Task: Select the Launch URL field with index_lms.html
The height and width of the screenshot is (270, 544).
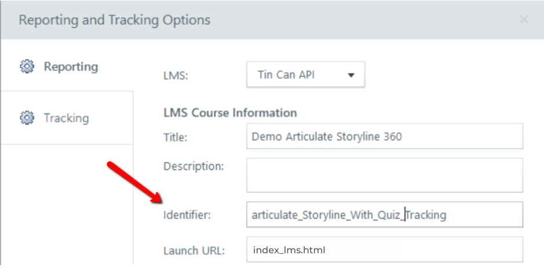Action: coord(385,250)
